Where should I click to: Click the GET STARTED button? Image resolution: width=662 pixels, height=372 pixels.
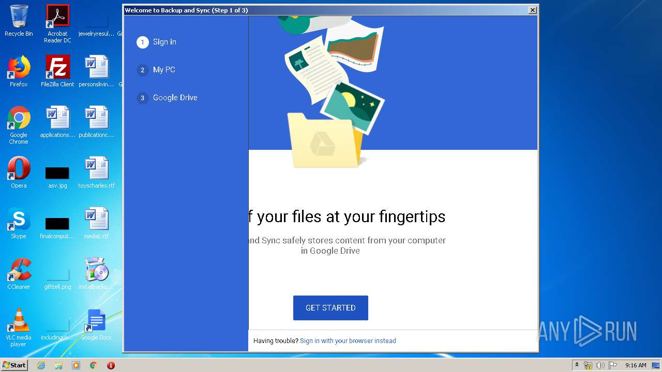(x=330, y=308)
